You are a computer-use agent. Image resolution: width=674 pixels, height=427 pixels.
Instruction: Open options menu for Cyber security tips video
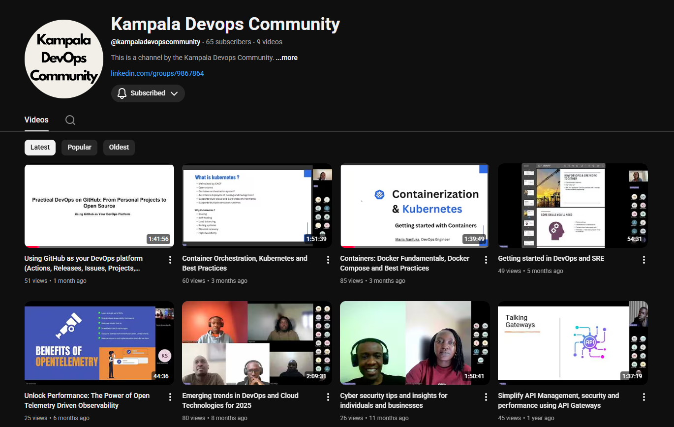(486, 396)
